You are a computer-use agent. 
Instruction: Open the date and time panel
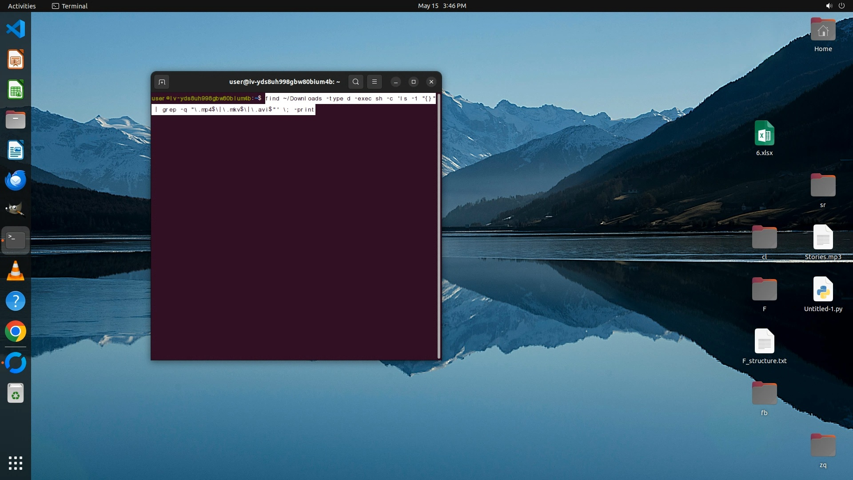442,6
